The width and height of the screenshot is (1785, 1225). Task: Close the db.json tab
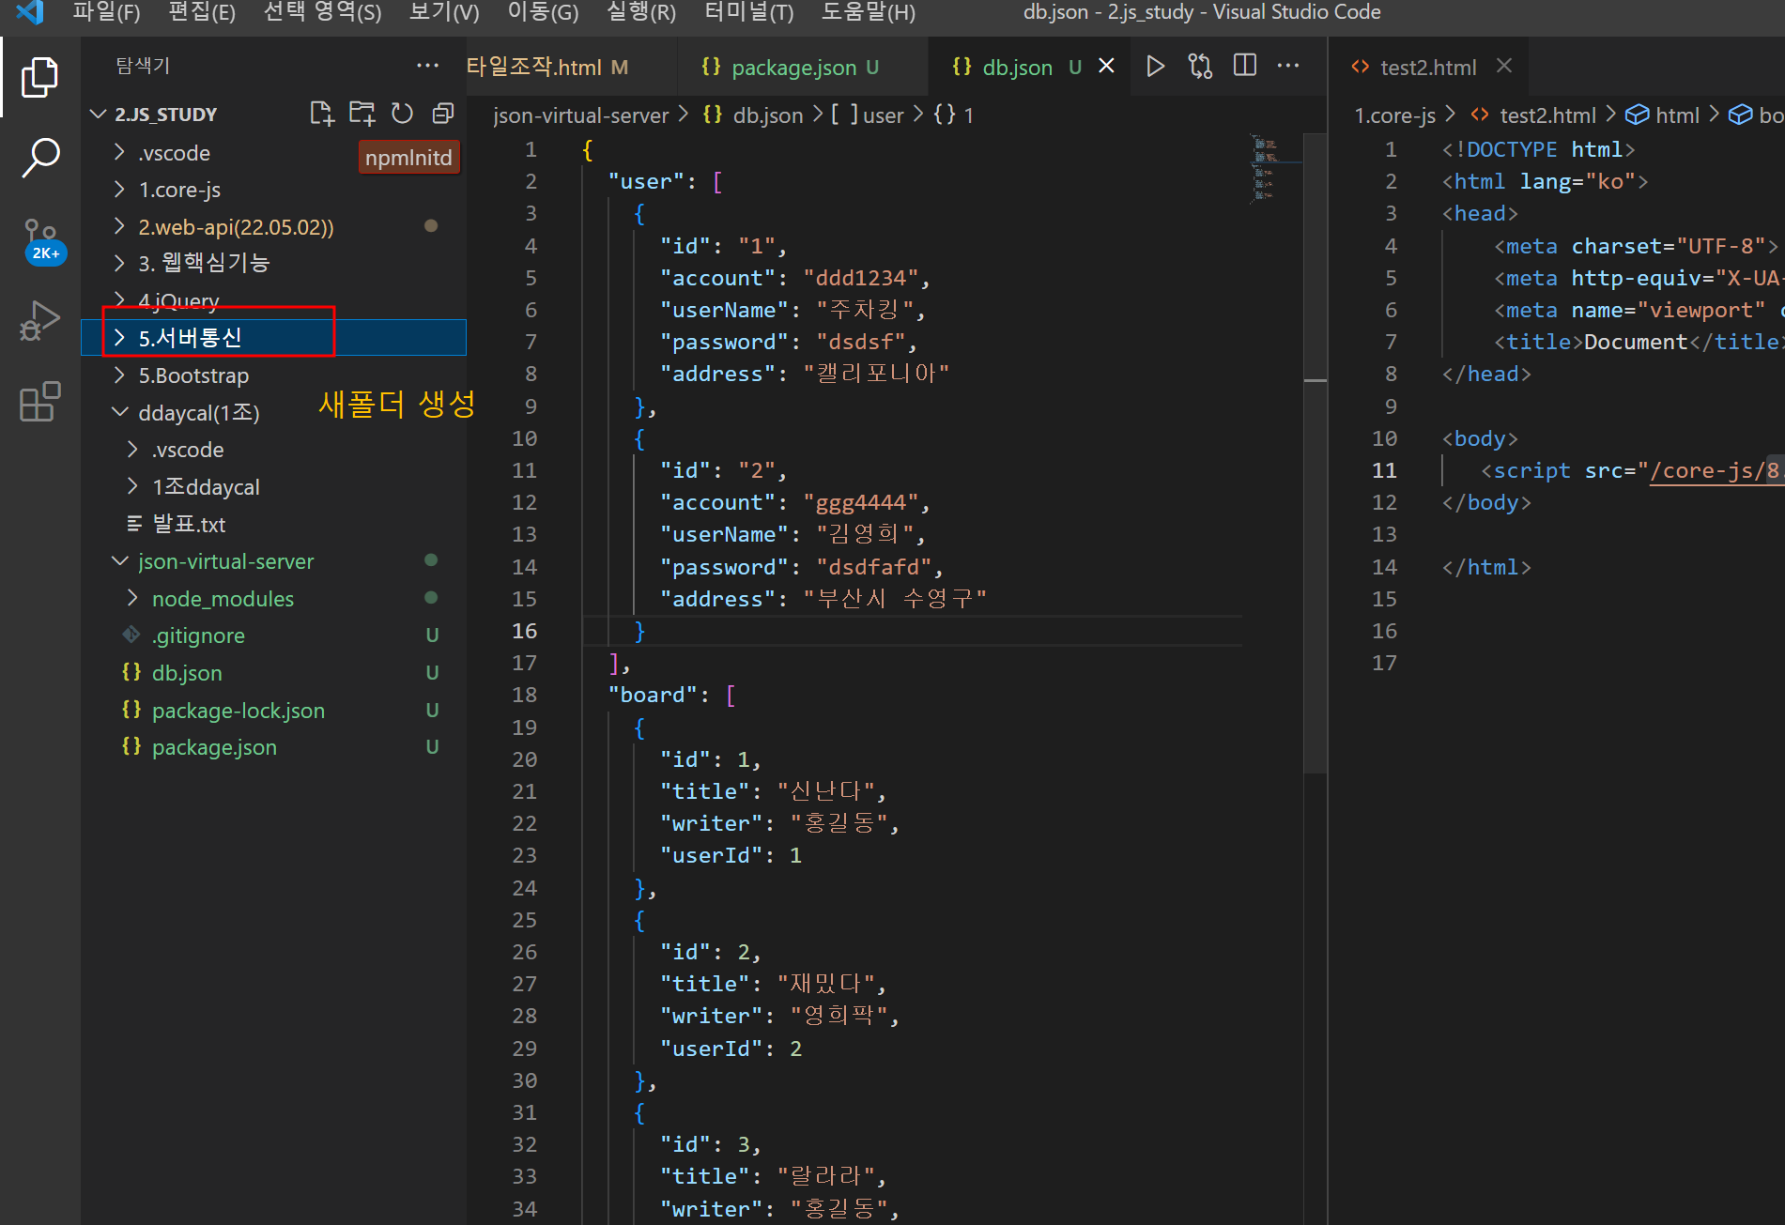coord(1106,66)
